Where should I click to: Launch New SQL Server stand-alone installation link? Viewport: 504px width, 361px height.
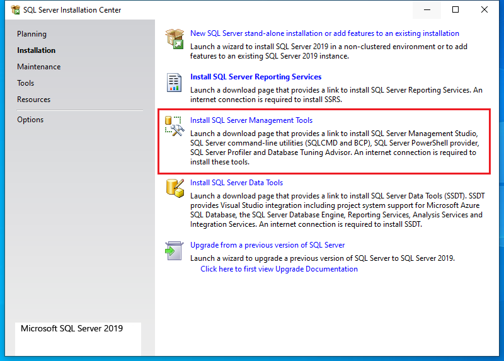coord(324,33)
